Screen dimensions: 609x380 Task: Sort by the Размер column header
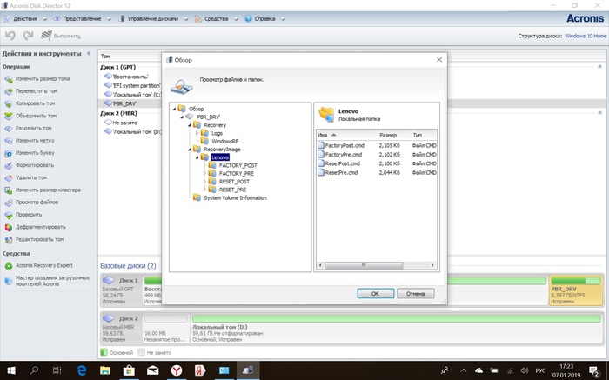395,135
